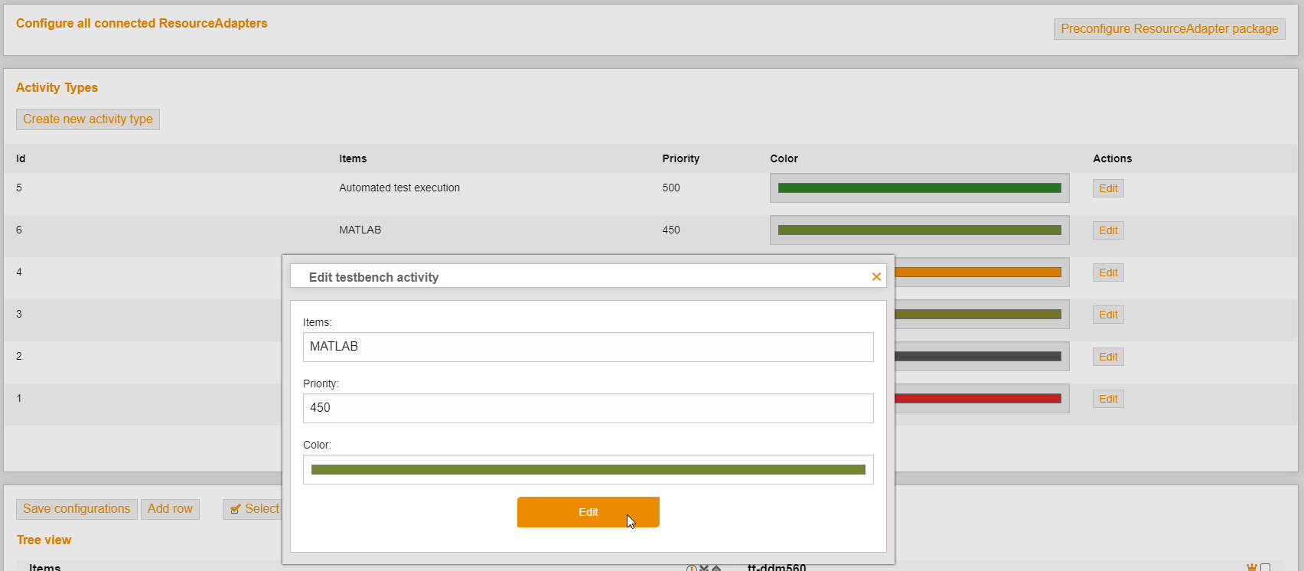
Task: Click the red color bar for Id 1
Action: pos(980,399)
